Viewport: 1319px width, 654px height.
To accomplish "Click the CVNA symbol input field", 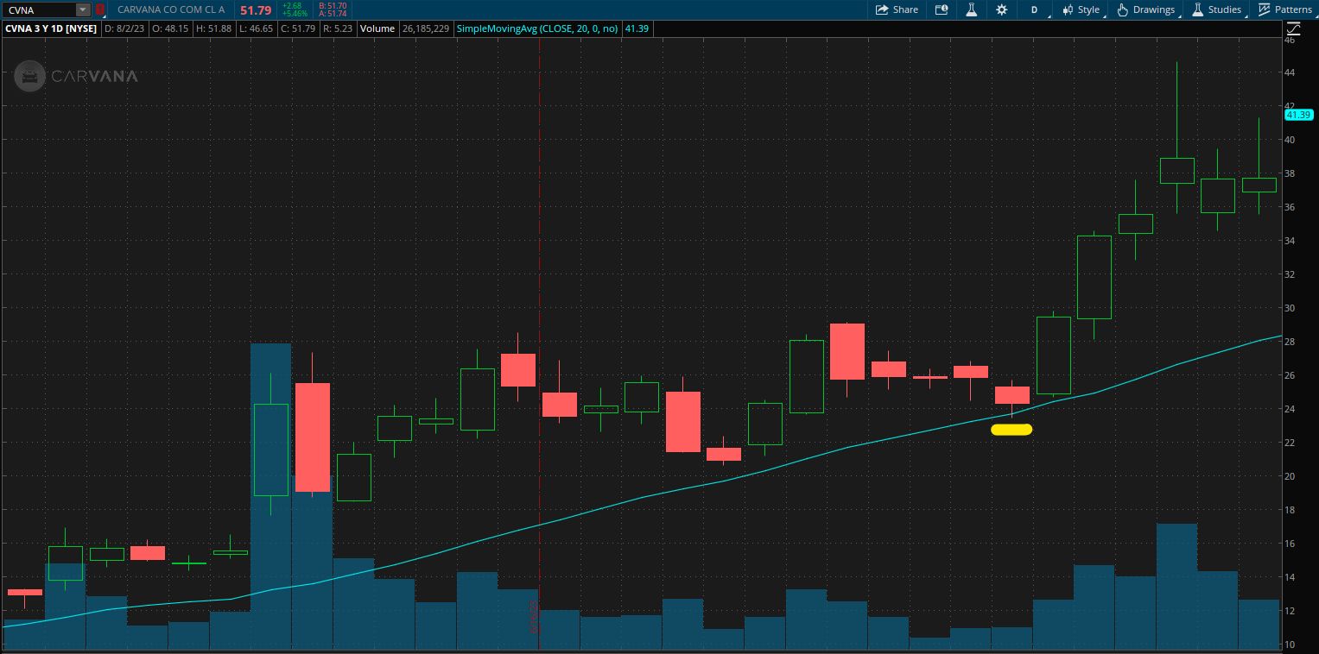I will 39,9.
